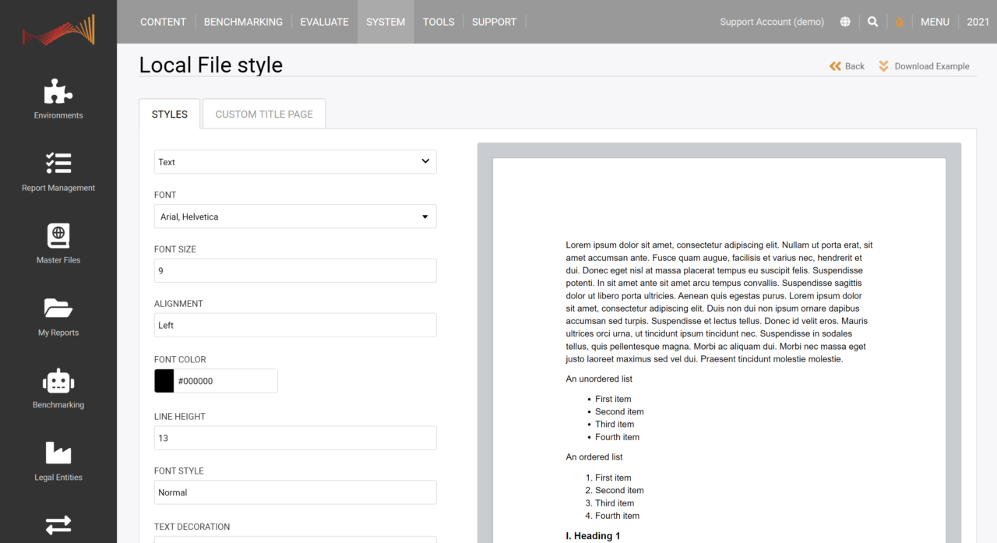Go to My Reports via its folder icon
Image resolution: width=997 pixels, height=543 pixels.
point(58,310)
